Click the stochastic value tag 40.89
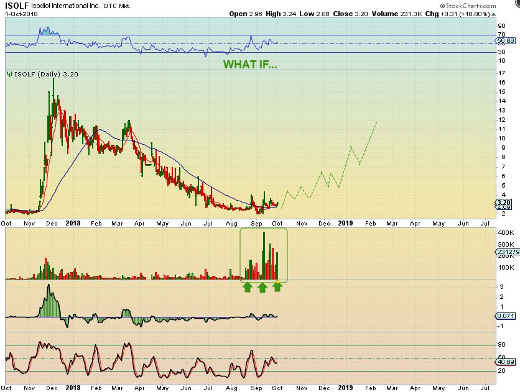Screen dimensions: 520x392 click(506, 362)
